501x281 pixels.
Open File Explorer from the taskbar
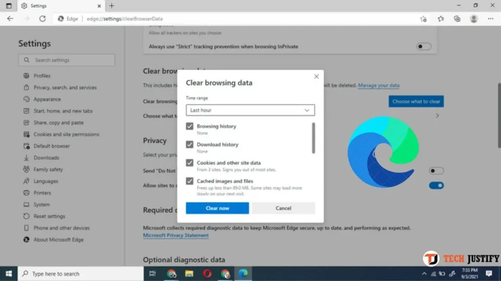189,274
